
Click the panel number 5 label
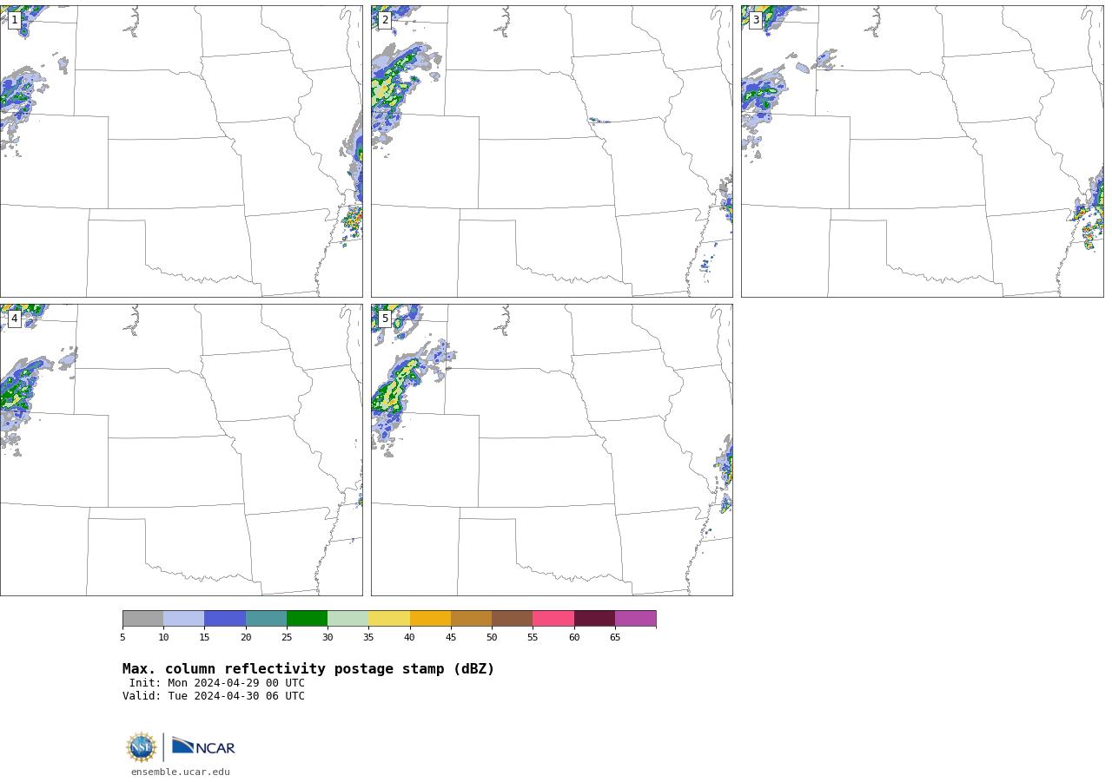tap(385, 319)
